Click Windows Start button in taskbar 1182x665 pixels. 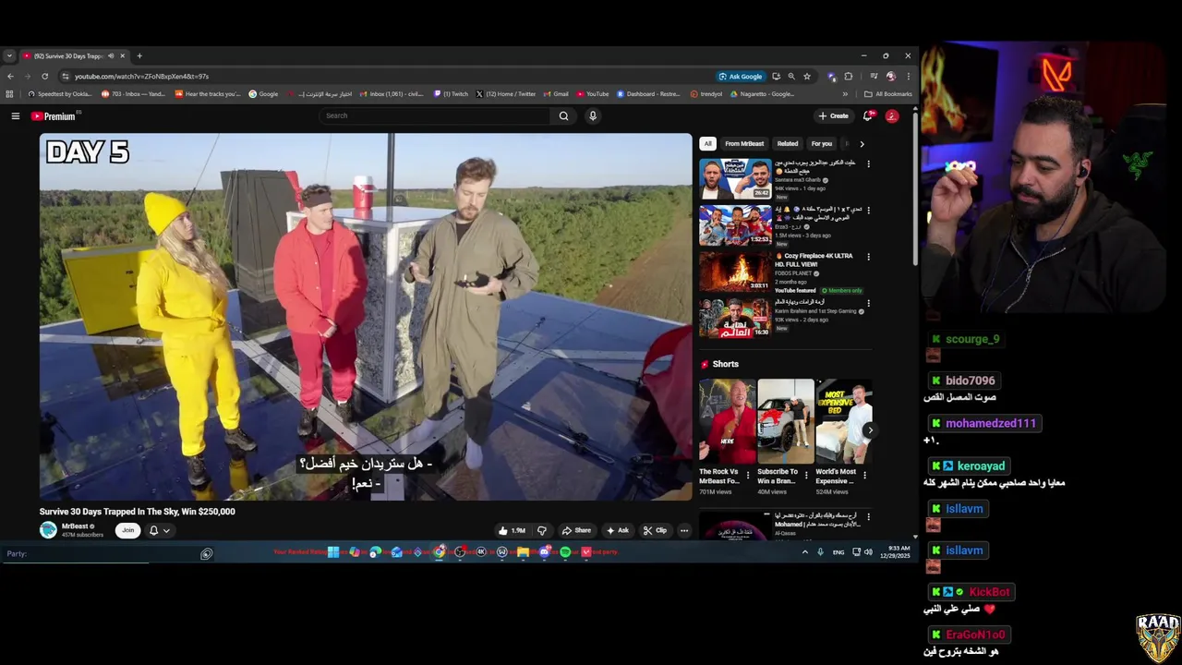[333, 552]
